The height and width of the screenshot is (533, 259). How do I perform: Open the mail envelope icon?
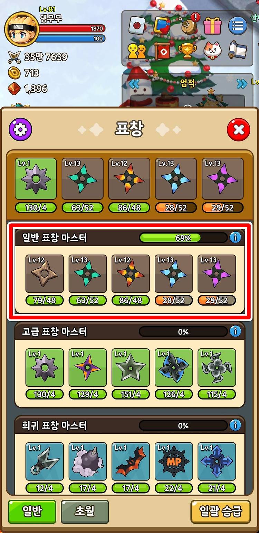click(x=137, y=25)
